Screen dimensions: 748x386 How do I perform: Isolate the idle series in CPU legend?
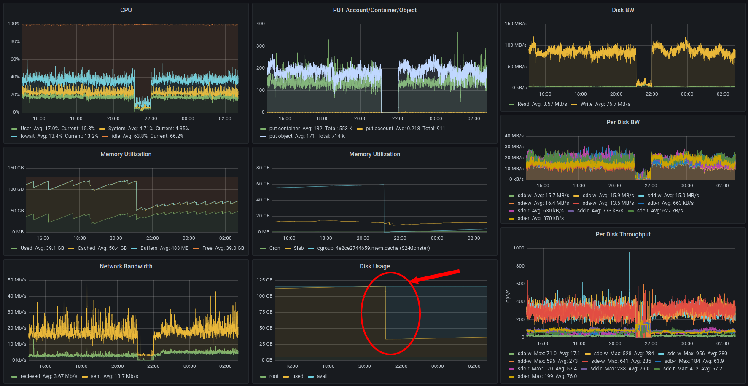pos(116,136)
